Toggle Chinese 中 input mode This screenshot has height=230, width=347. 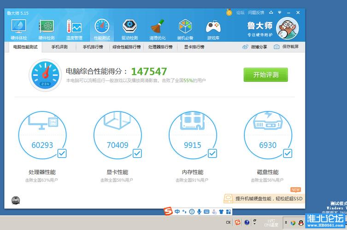(x=177, y=212)
